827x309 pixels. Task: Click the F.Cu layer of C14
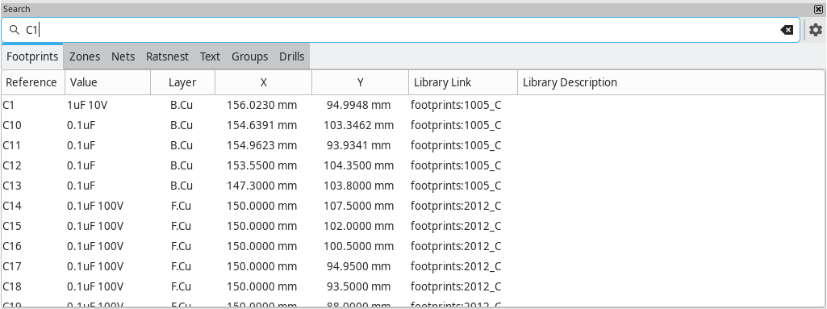(x=182, y=206)
